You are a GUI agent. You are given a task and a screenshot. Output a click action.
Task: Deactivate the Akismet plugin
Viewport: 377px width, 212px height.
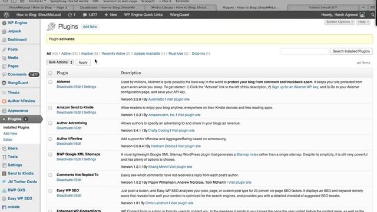(65, 87)
